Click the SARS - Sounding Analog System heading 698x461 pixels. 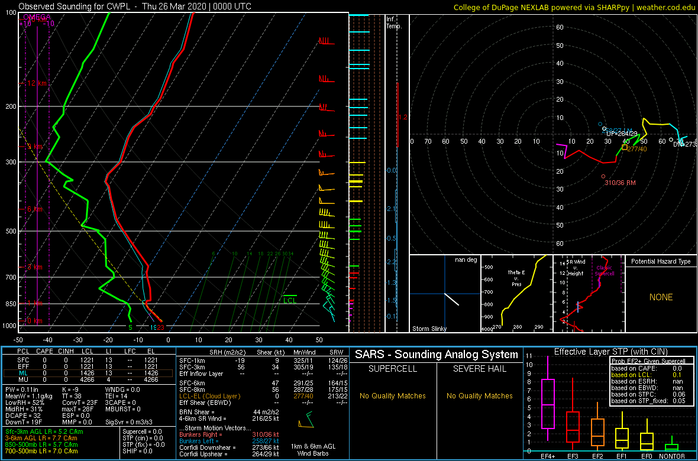pos(437,355)
